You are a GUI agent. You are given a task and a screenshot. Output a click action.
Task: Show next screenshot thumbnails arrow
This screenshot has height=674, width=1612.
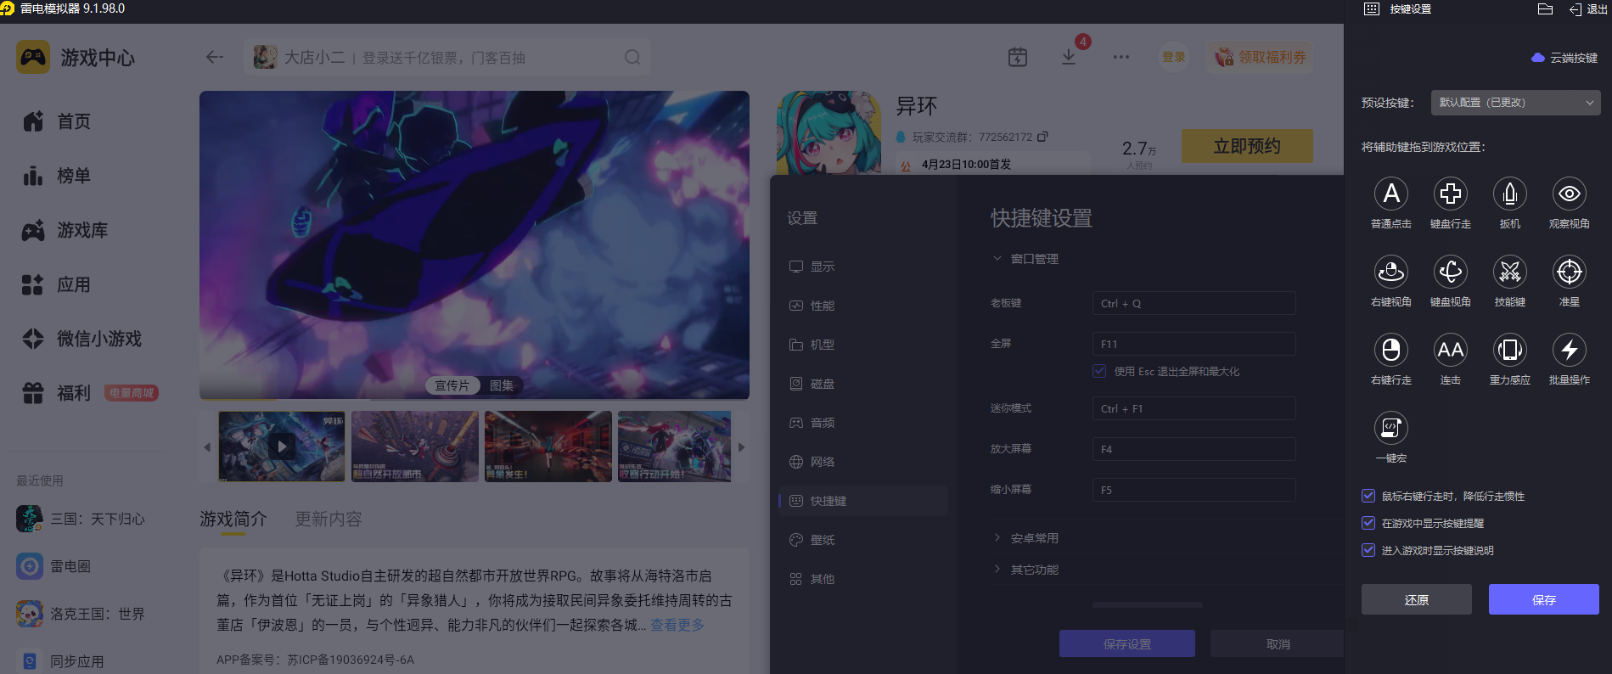click(x=741, y=447)
